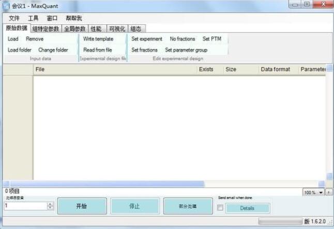Click the horizontal scrollbar right arrow
334x229 pixels.
[x=322, y=184]
